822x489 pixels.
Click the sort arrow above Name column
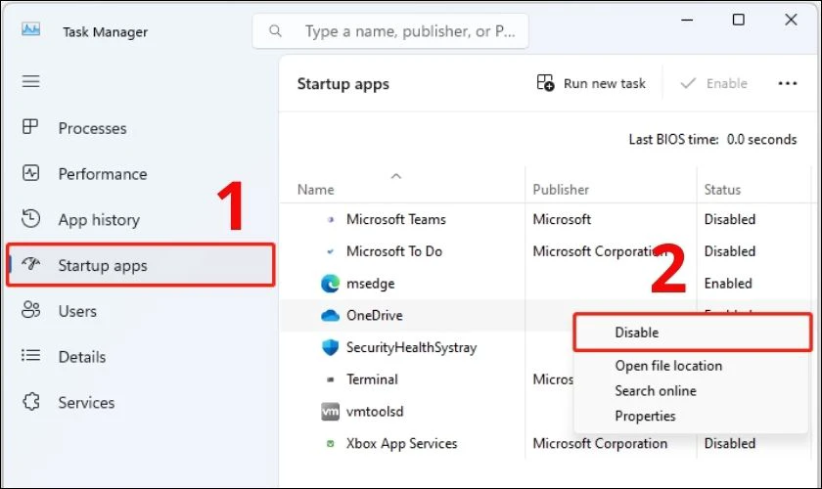click(396, 176)
